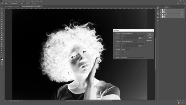
Task: Select the Eraser tool
Action: [2, 33]
